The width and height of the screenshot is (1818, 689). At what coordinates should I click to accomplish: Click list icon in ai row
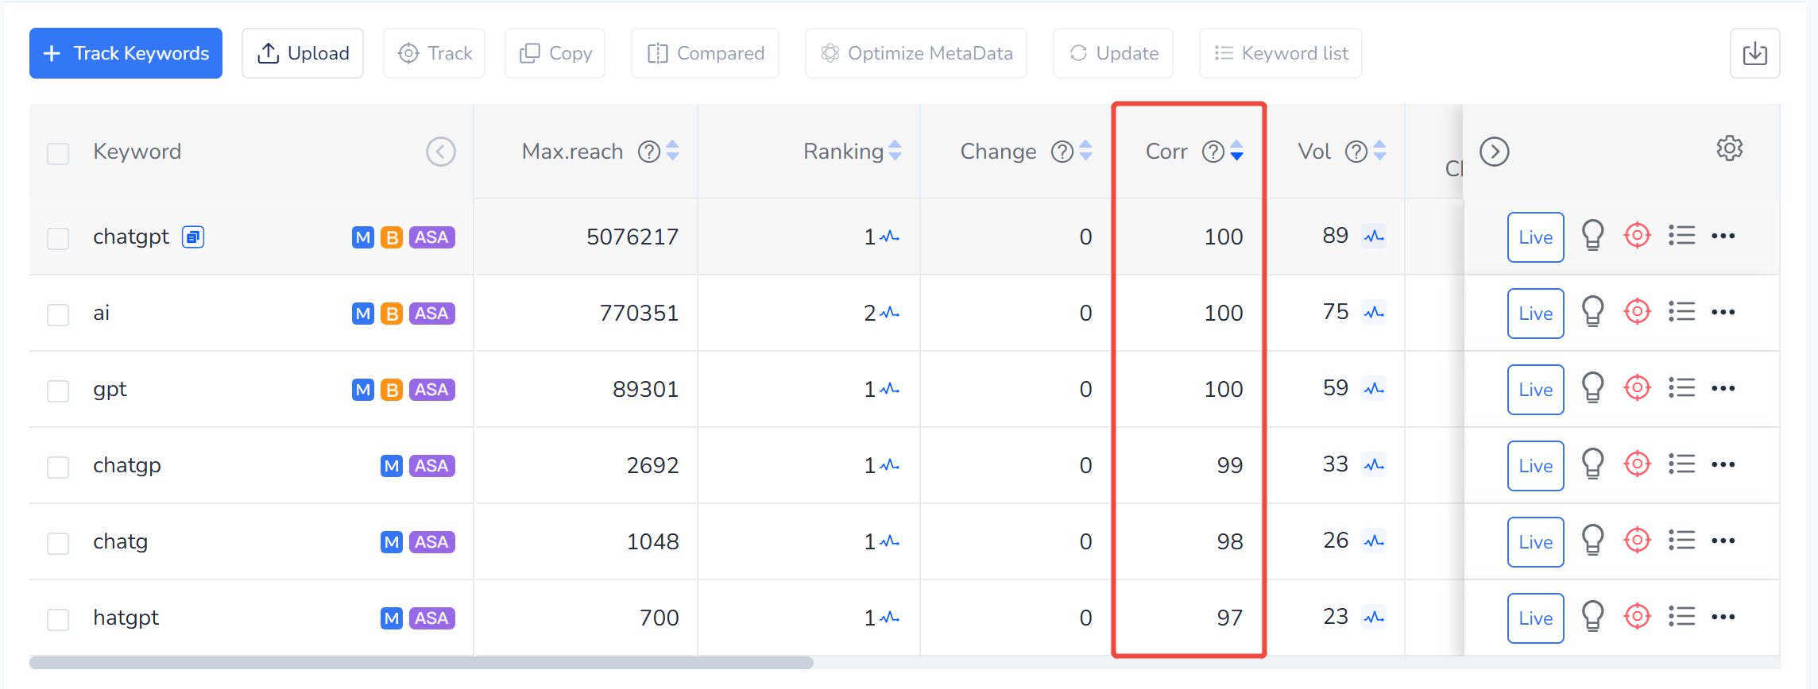[x=1682, y=312]
